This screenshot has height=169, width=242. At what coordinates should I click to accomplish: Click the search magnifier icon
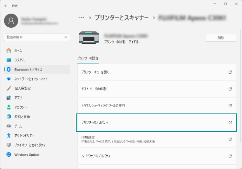coord(66,37)
